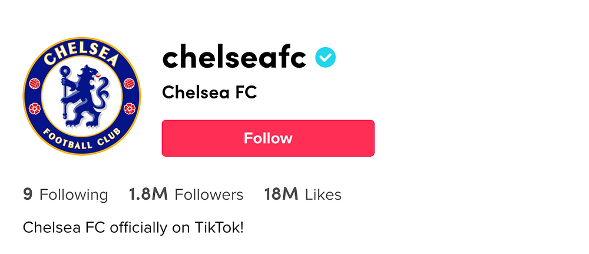Click the Following label
The height and width of the screenshot is (254, 589).
74,196
